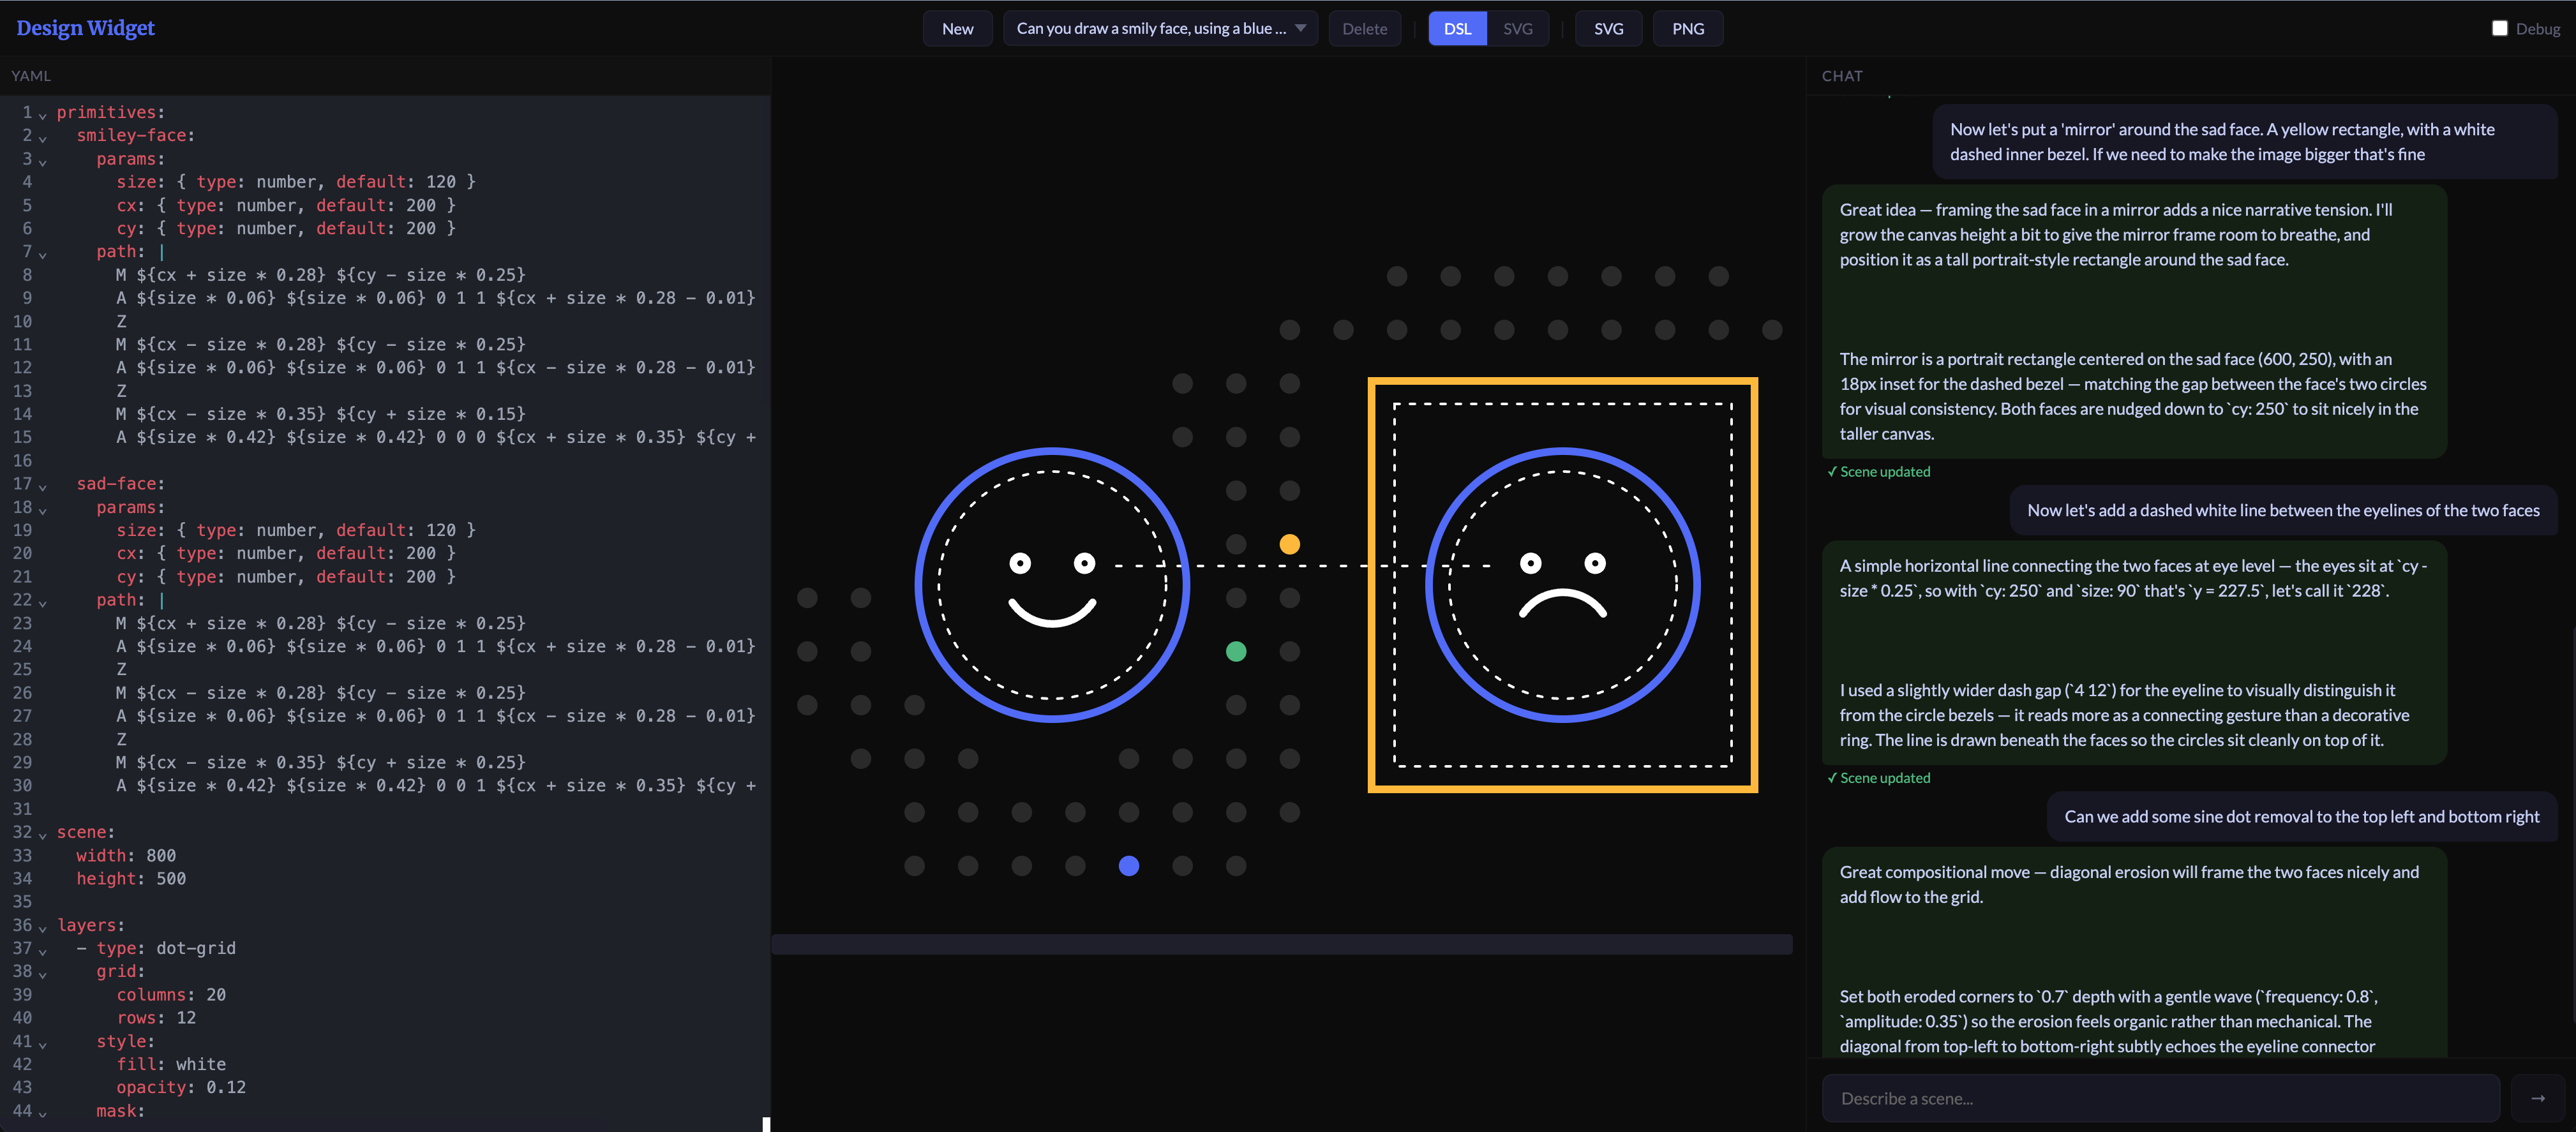Click the Describe a scene input field

click(x=2160, y=1098)
